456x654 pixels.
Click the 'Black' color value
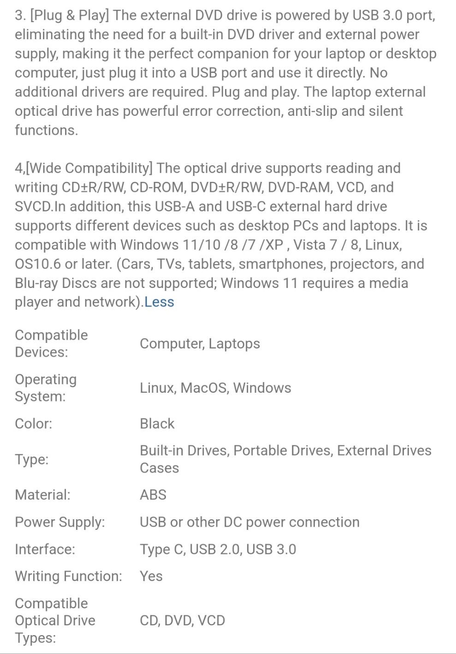point(157,424)
